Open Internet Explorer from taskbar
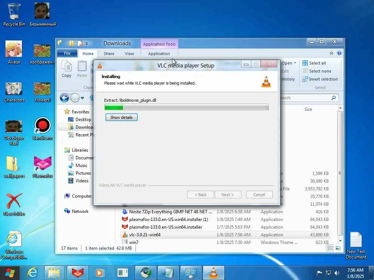 33,273
